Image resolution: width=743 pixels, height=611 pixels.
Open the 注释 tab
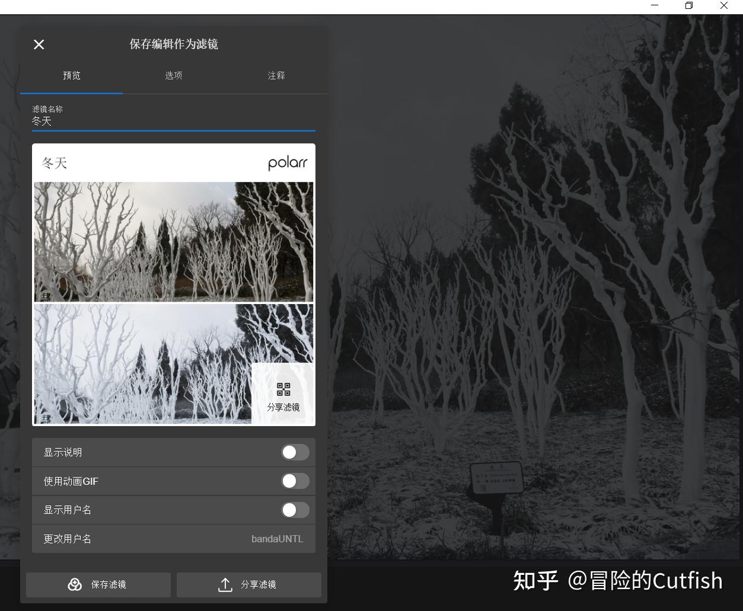(x=276, y=76)
